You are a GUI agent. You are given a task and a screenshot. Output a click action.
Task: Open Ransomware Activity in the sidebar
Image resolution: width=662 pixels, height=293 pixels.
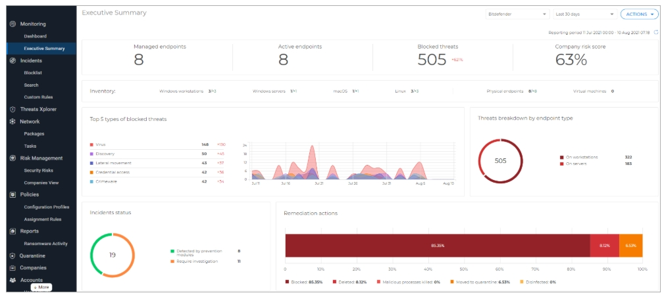45,244
